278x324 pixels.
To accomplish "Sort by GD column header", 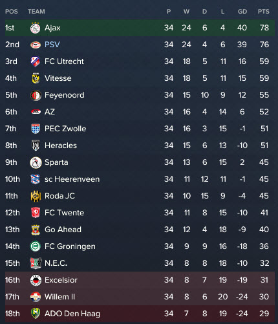I will (x=242, y=12).
